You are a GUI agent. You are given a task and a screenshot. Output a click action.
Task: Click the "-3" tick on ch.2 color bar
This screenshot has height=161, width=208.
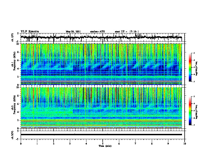pos(194,97)
